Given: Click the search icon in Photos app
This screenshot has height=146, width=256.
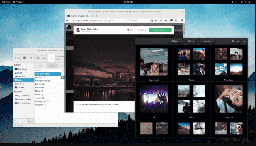Looking at the screenshot, I should pyautogui.click(x=233, y=41).
